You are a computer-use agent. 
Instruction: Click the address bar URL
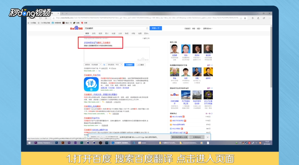click(147, 18)
